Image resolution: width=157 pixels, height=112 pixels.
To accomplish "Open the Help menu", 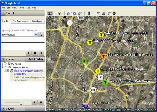I will tap(34, 8).
